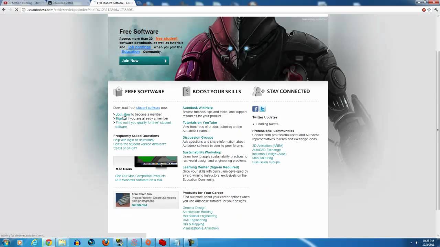Click the page vertical scrollbar
This screenshot has width=440, height=247.
point(438,130)
